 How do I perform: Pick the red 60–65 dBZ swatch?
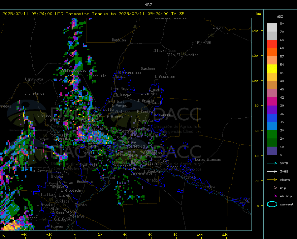pos(272,44)
